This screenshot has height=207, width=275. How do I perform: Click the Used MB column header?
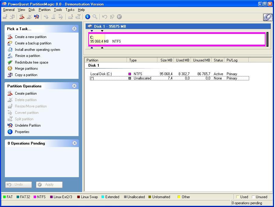(182, 60)
